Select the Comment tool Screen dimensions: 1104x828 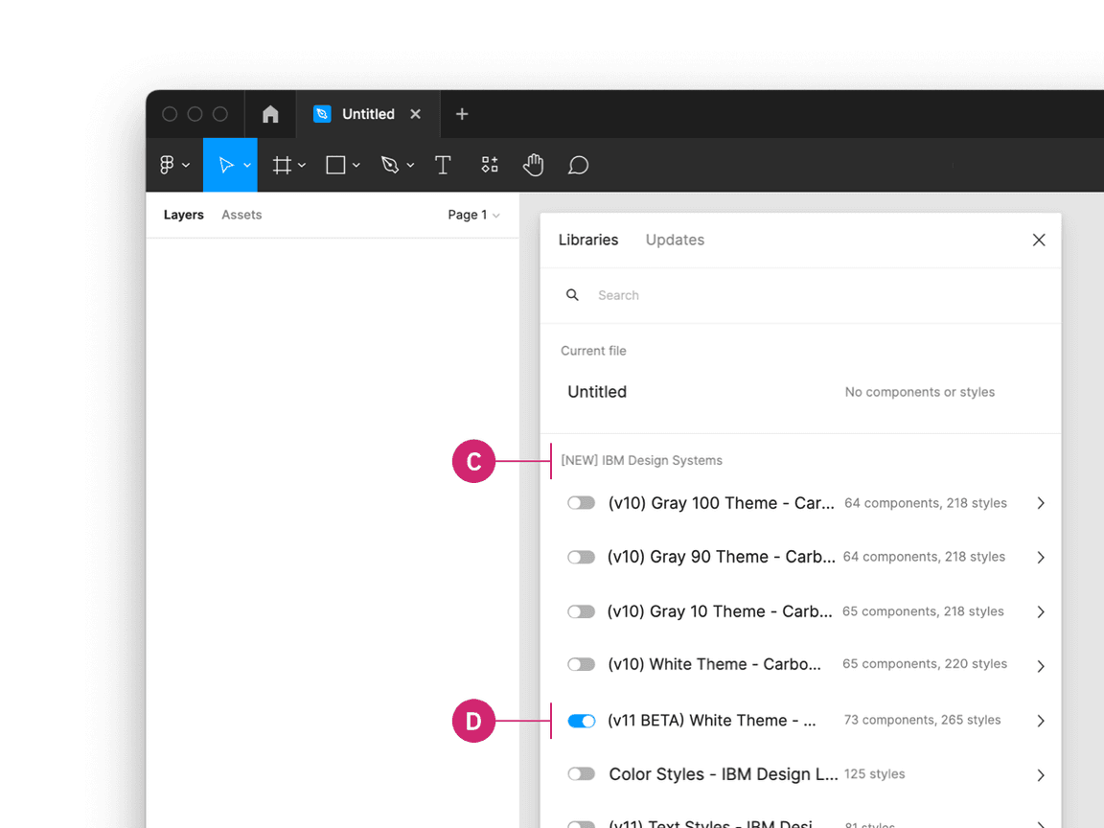click(x=578, y=165)
